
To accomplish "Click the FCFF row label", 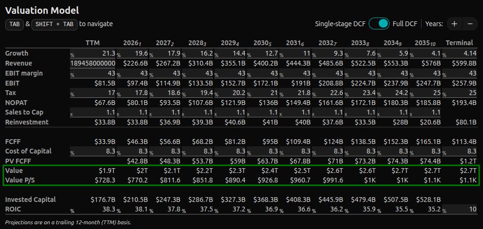I will tap(13, 142).
